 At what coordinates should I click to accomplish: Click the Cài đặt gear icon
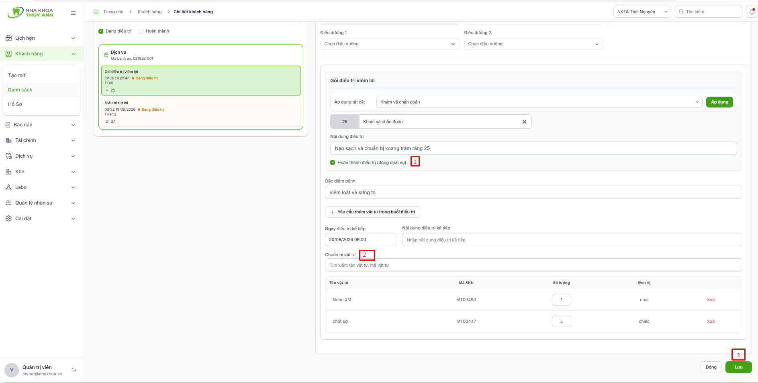pyautogui.click(x=8, y=219)
